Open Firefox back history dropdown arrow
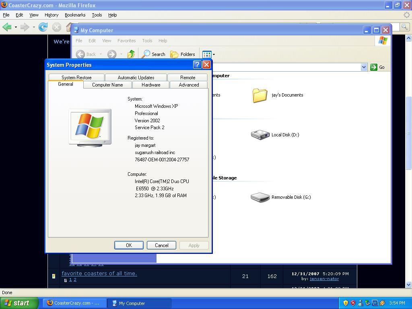Screen dimensions: 412x309 pyautogui.click(x=16, y=27)
